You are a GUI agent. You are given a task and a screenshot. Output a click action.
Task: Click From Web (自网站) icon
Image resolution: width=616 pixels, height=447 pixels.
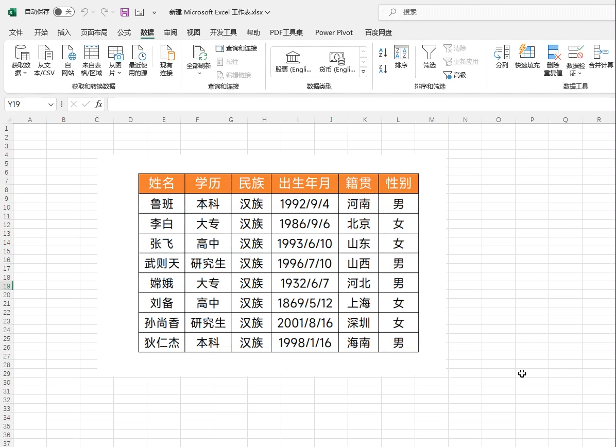[x=68, y=60]
